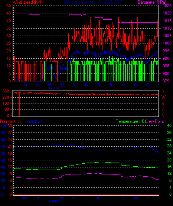Click 40 on the green temperature axis
173x206 pixels.
pyautogui.click(x=169, y=125)
